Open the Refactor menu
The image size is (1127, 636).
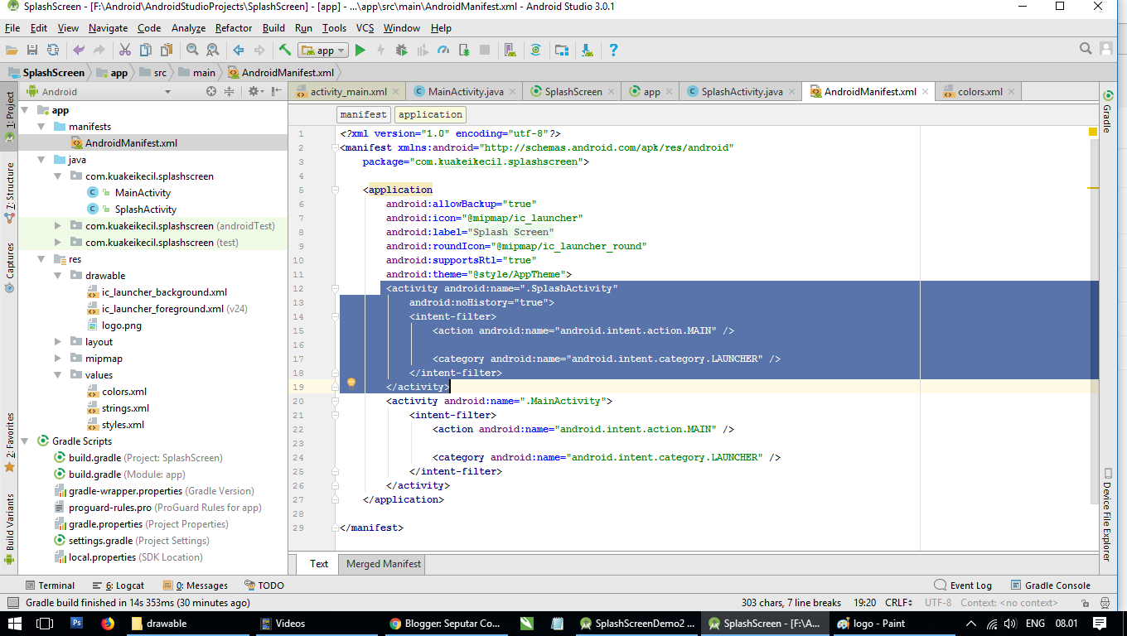coord(233,27)
